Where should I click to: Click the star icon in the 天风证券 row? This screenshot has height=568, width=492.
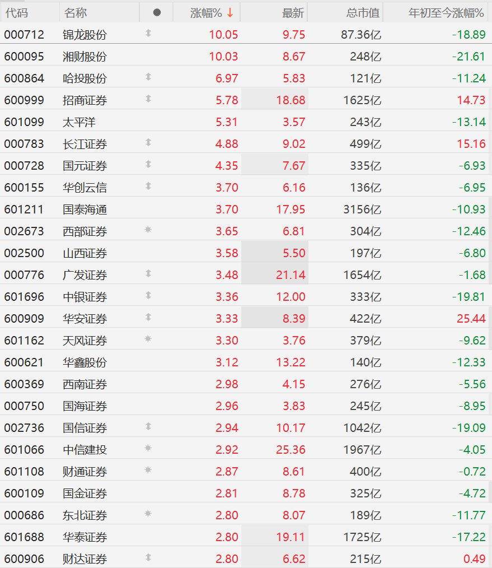(x=148, y=339)
